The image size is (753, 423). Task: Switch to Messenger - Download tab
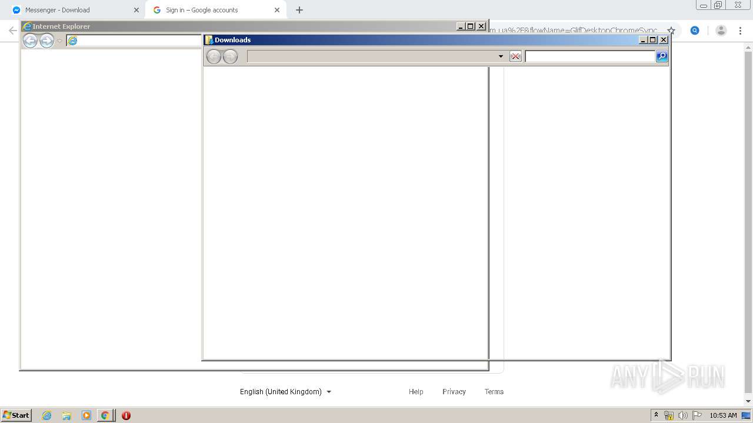(74, 10)
